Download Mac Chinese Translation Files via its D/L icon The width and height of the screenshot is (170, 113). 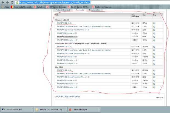click(x=154, y=77)
